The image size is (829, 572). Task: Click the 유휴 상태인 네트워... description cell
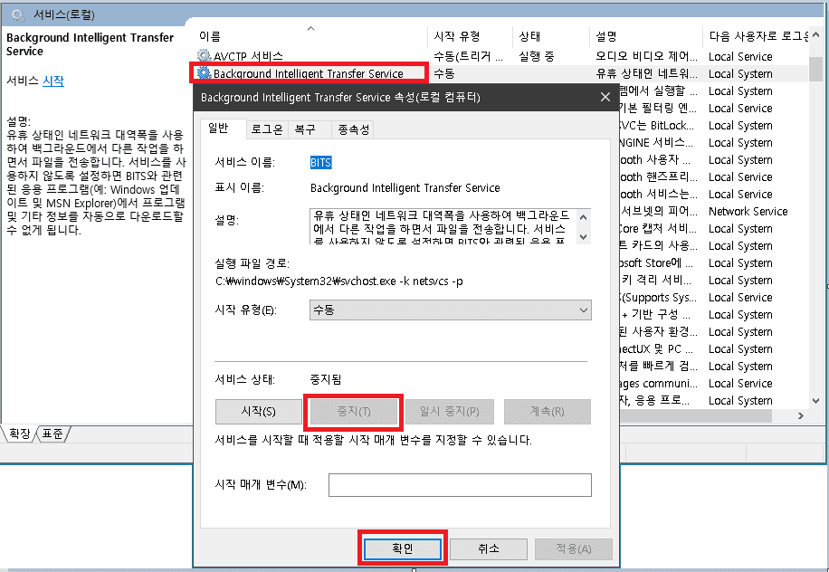click(646, 73)
